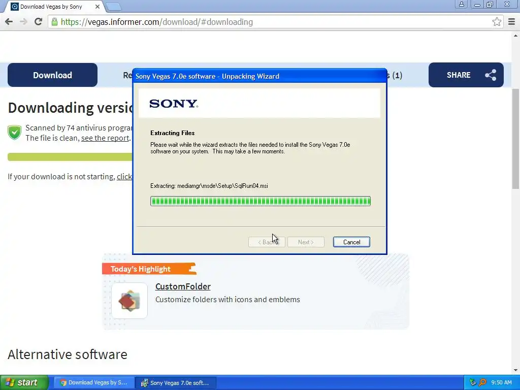Click the first system tray icon
The image size is (520, 390).
click(x=473, y=382)
